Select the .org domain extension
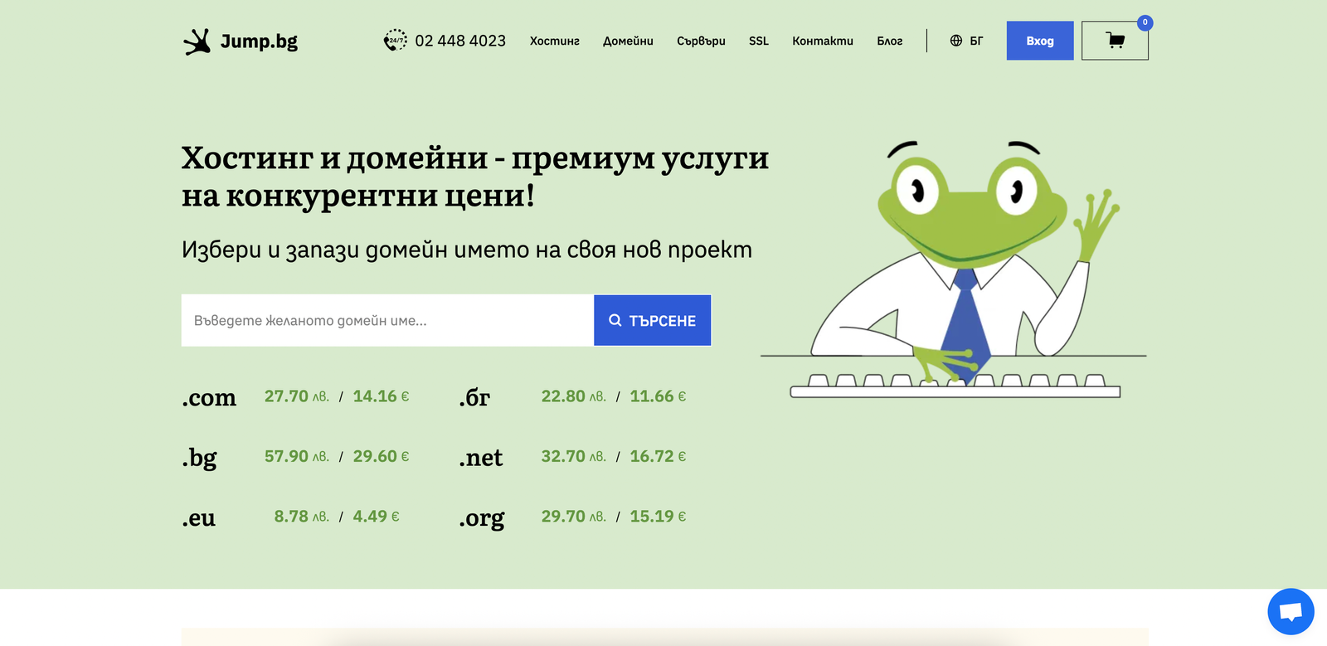This screenshot has width=1327, height=646. tap(481, 517)
